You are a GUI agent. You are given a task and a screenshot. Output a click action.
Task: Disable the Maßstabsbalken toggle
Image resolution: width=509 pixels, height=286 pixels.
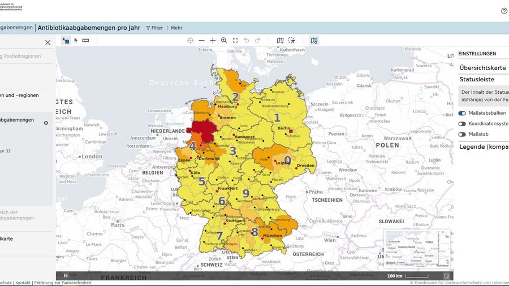pyautogui.click(x=462, y=113)
